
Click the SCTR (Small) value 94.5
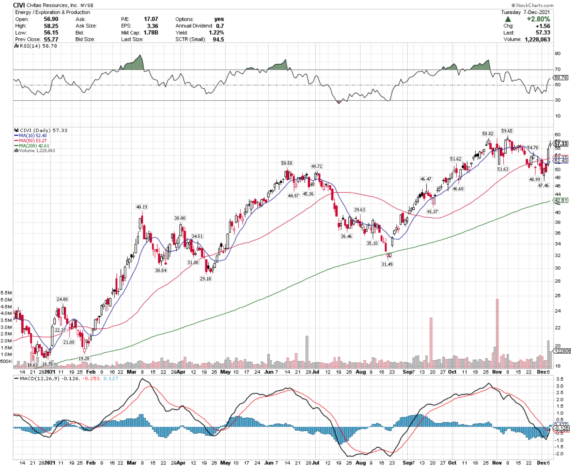(218, 39)
